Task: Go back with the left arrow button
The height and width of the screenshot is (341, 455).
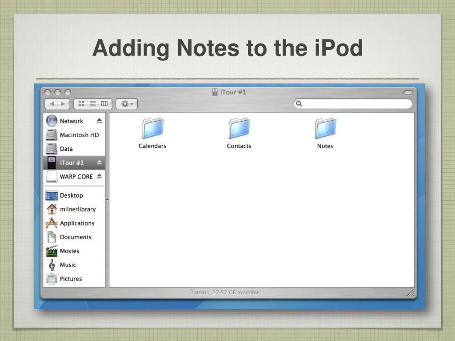Action: click(x=52, y=103)
